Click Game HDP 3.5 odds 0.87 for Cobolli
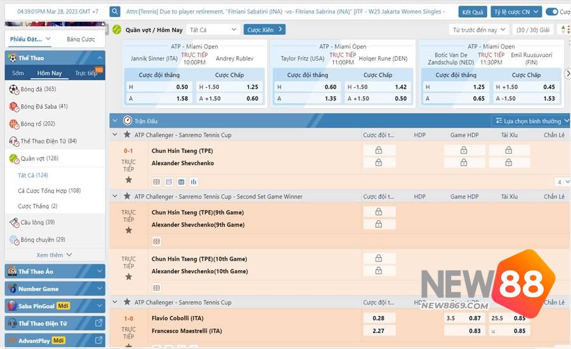Image resolution: width=571 pixels, height=349 pixels. [464, 318]
